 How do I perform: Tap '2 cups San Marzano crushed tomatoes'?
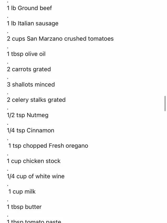[x=60, y=39]
